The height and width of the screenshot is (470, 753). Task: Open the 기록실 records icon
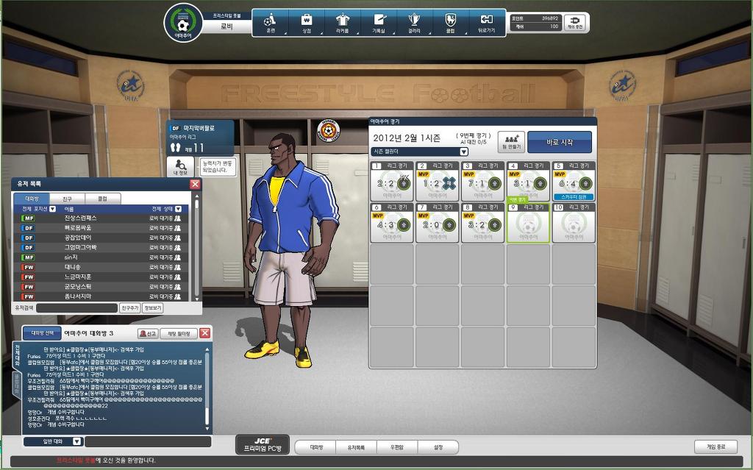point(379,22)
